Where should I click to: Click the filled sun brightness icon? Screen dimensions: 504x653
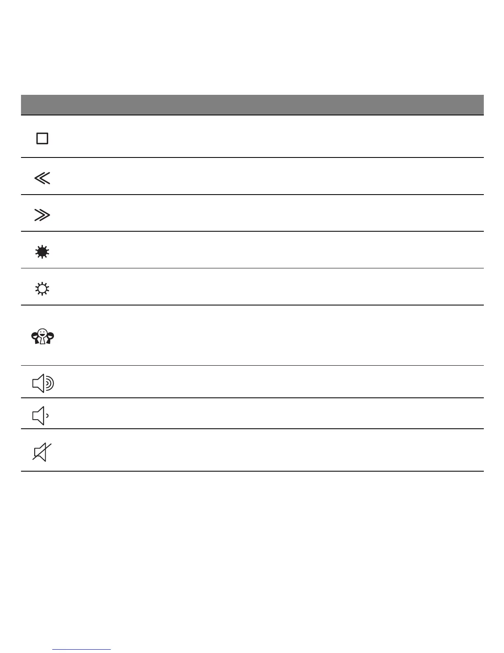click(42, 252)
